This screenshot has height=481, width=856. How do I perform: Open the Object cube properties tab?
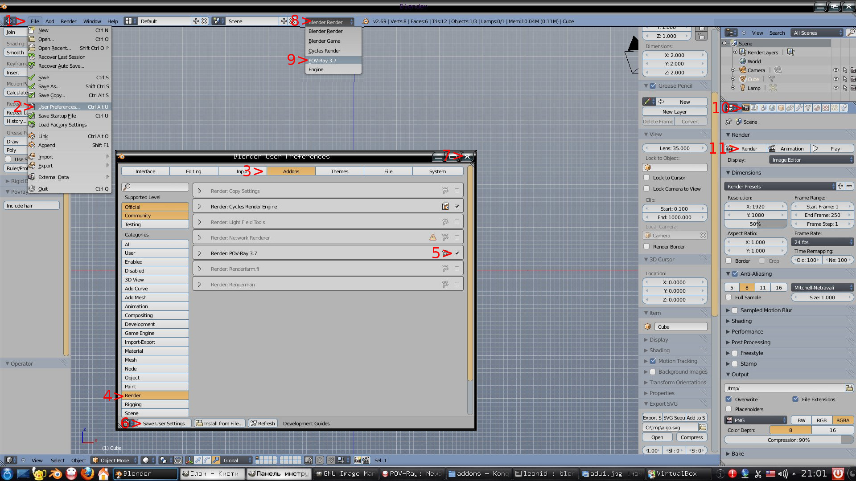[x=781, y=108]
